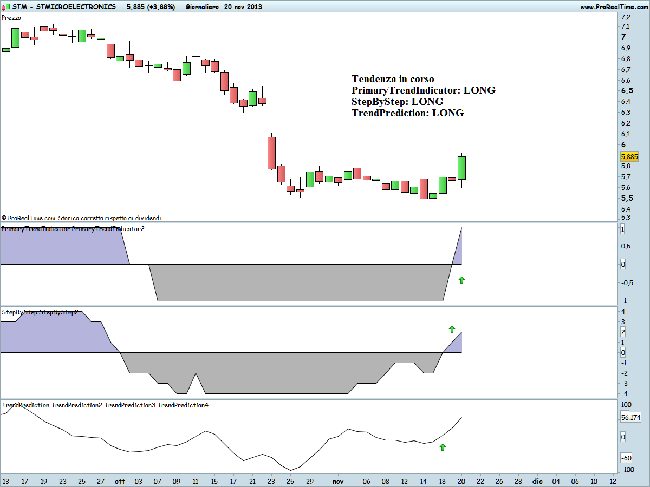This screenshot has height=487, width=650.
Task: Click the 6,5 price axis label
Action: coord(627,90)
